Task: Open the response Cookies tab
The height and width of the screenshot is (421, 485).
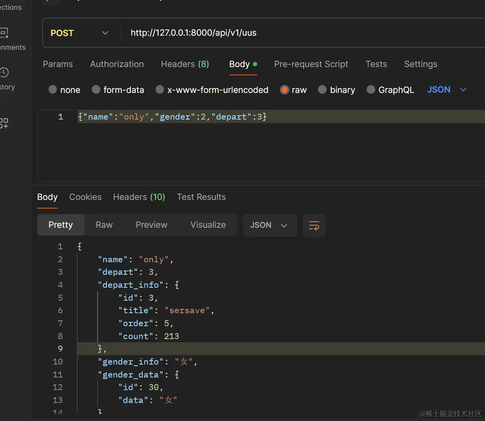Action: pyautogui.click(x=85, y=197)
